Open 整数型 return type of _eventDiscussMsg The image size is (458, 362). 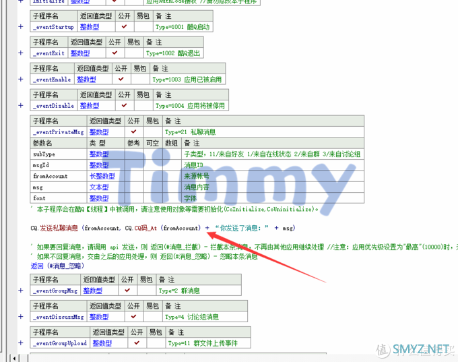(x=99, y=317)
